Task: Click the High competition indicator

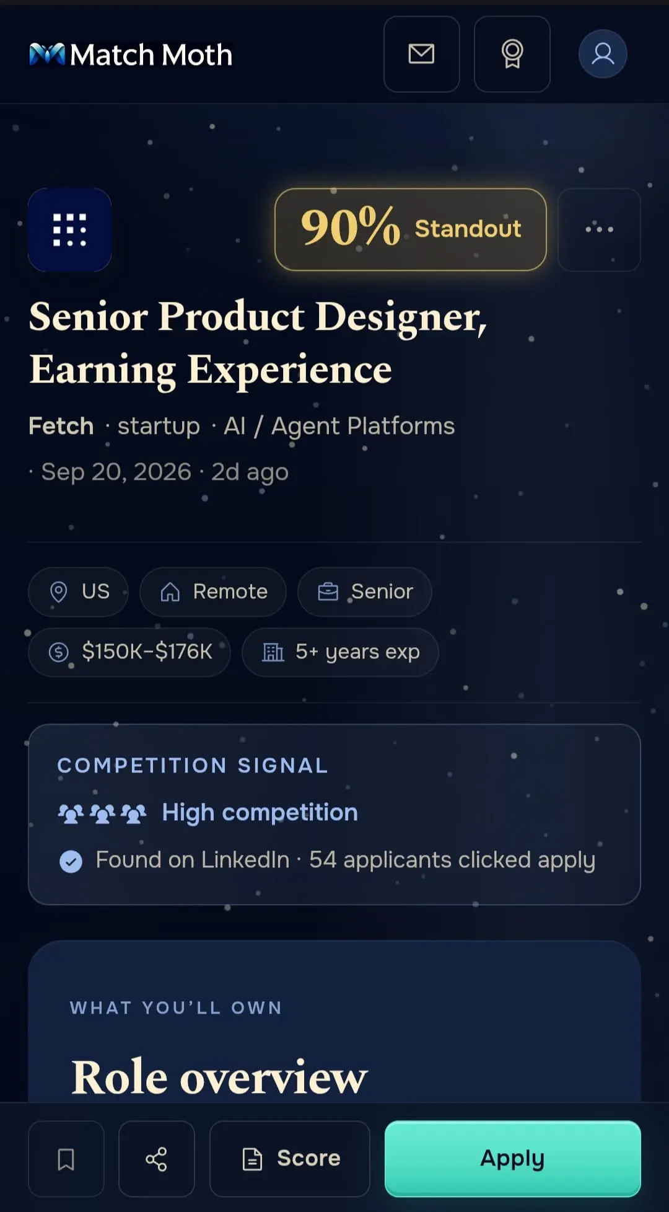Action: tap(208, 812)
